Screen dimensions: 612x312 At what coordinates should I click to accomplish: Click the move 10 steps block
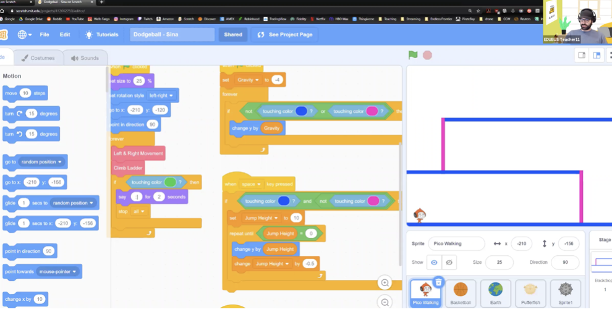(x=25, y=94)
